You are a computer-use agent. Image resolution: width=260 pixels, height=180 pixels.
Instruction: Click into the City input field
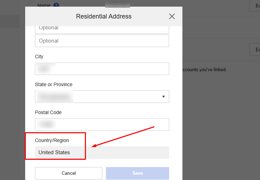click(102, 69)
